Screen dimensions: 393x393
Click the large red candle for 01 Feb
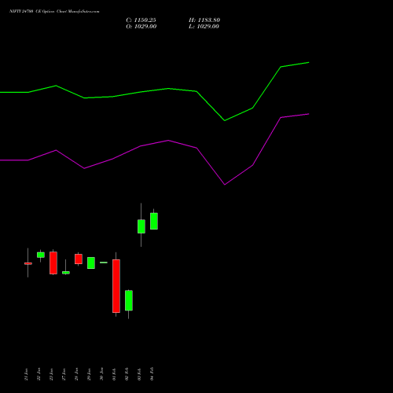(116, 286)
